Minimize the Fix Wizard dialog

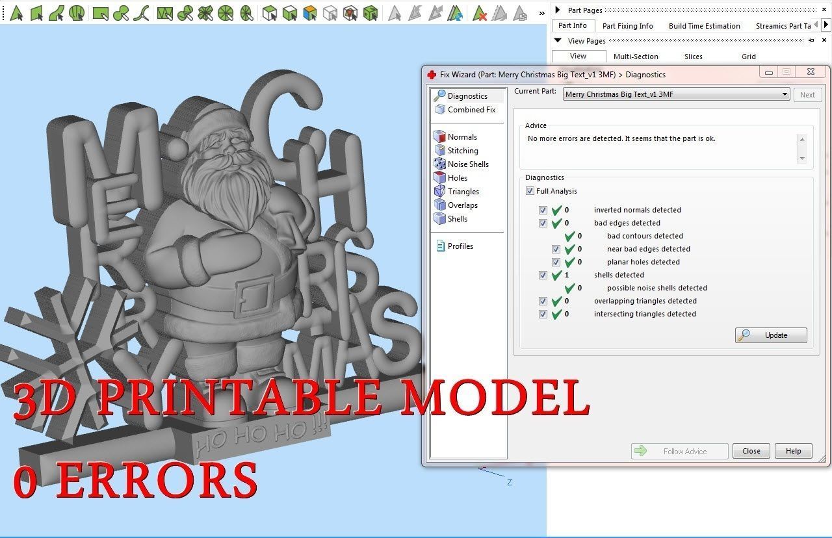(768, 72)
